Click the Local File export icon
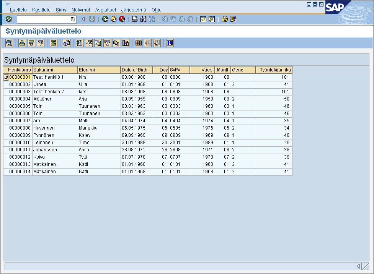The width and height of the screenshot is (374, 274). [x=98, y=43]
